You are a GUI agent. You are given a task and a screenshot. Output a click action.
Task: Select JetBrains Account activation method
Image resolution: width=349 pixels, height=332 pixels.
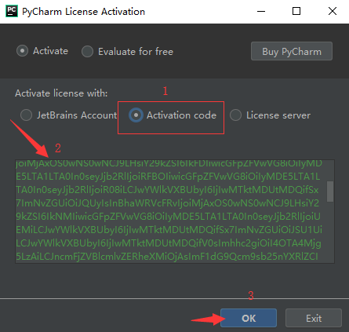pyautogui.click(x=26, y=115)
